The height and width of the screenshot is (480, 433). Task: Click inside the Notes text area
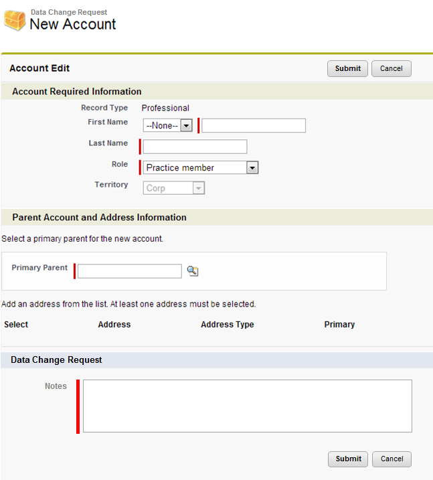247,406
